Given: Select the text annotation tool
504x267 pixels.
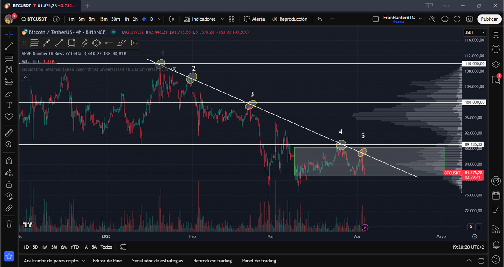Looking at the screenshot, I should (9, 105).
